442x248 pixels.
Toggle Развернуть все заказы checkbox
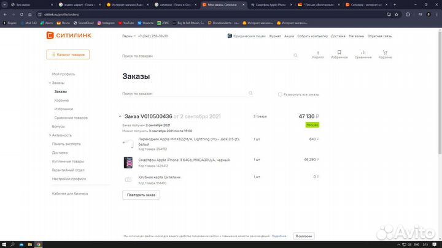(280, 94)
